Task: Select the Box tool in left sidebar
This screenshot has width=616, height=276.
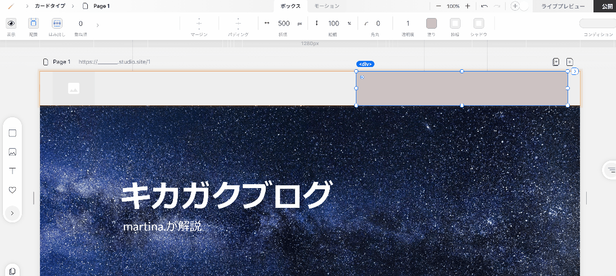Action: tap(12, 133)
